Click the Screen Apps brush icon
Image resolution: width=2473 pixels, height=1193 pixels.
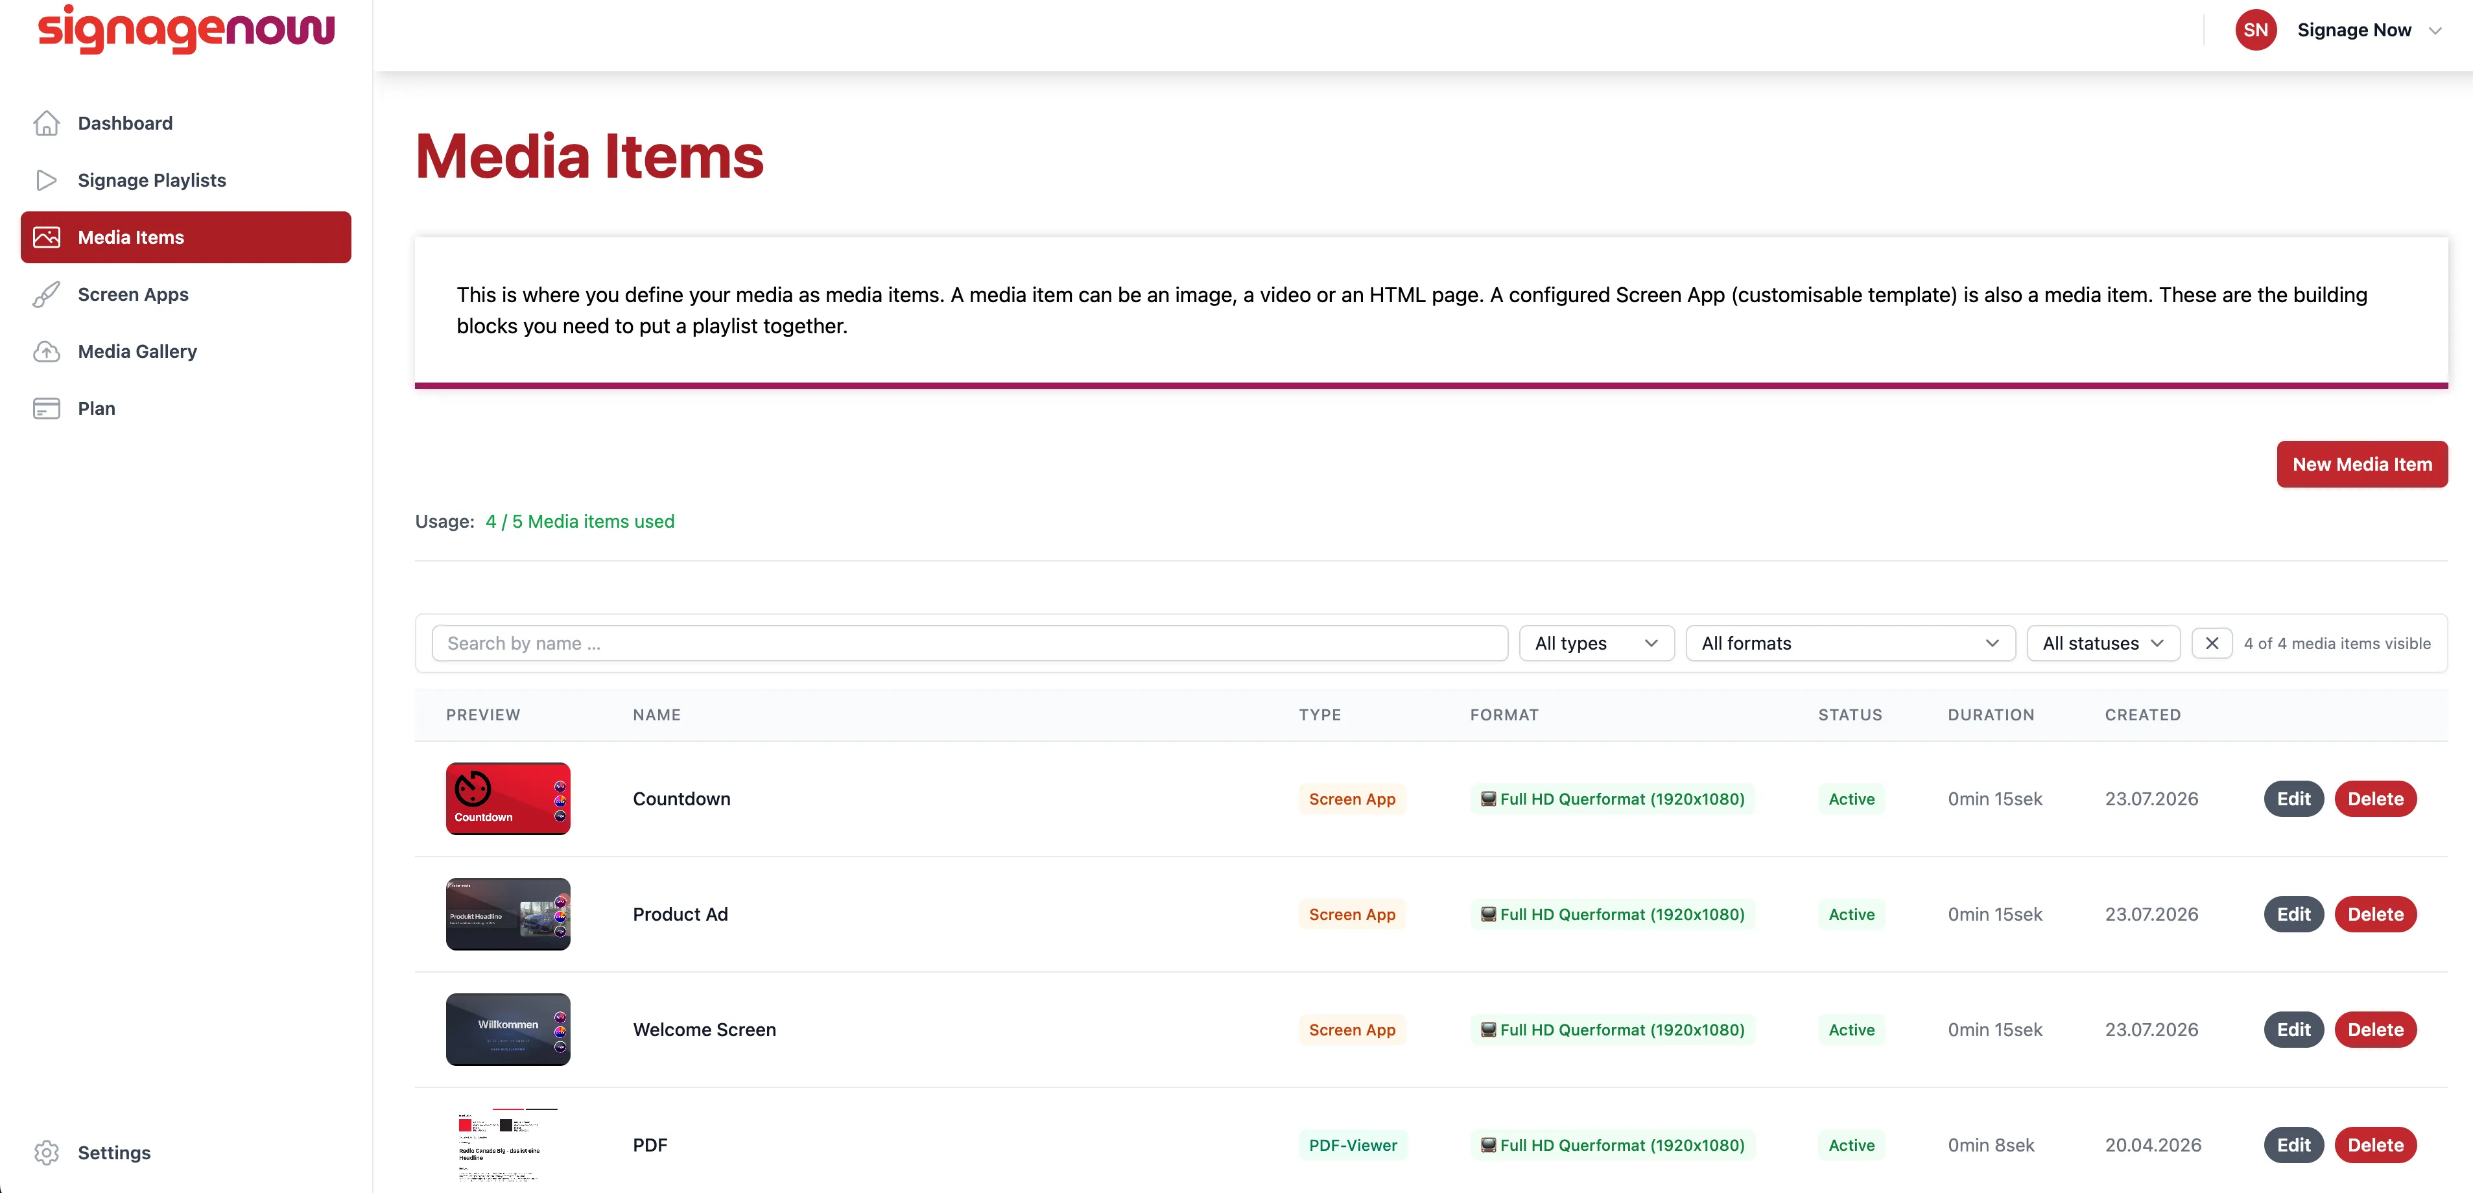tap(46, 294)
